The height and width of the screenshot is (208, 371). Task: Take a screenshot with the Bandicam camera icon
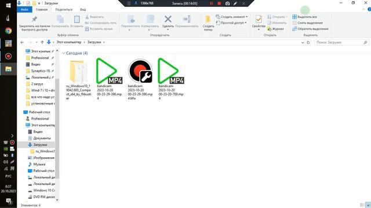click(x=227, y=3)
